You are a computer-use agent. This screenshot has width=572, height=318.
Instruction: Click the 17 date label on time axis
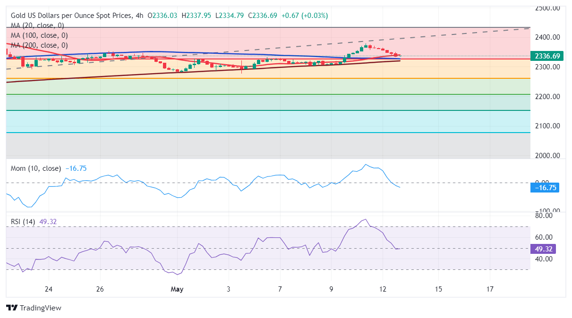[490, 289]
